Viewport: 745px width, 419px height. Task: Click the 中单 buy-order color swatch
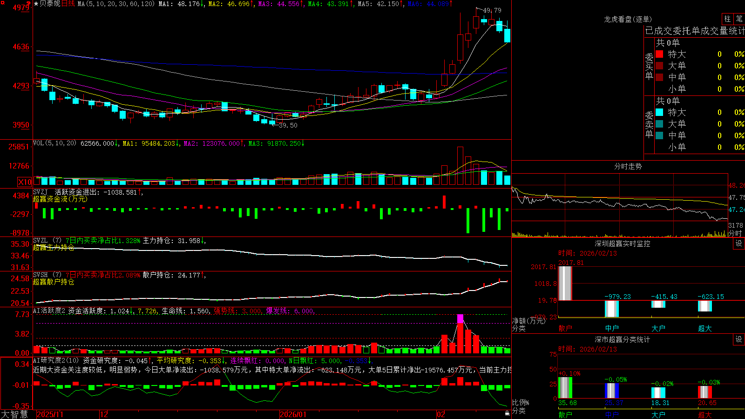point(659,77)
